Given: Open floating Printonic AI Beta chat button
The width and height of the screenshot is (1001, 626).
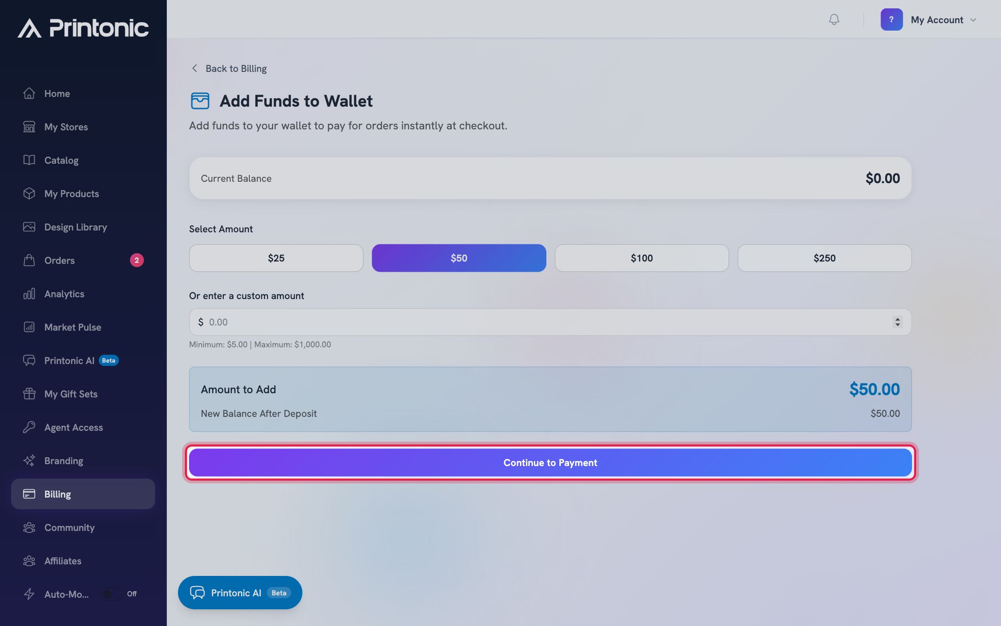Looking at the screenshot, I should 240,593.
